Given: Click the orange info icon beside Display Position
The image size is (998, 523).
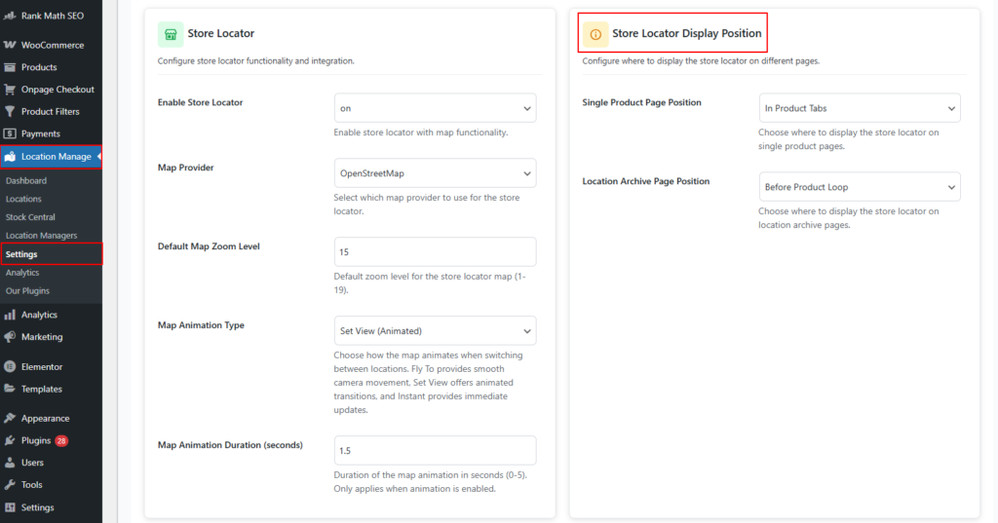Looking at the screenshot, I should (595, 34).
